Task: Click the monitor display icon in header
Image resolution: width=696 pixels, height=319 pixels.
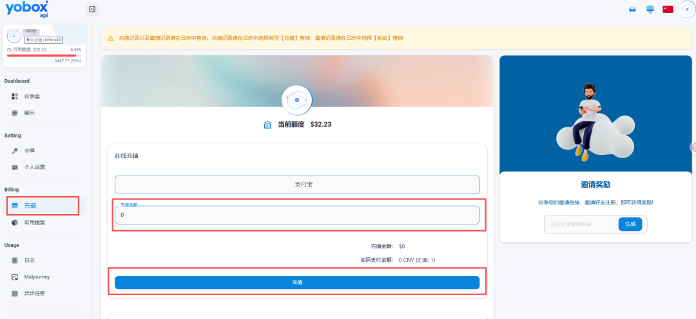Action: click(650, 9)
